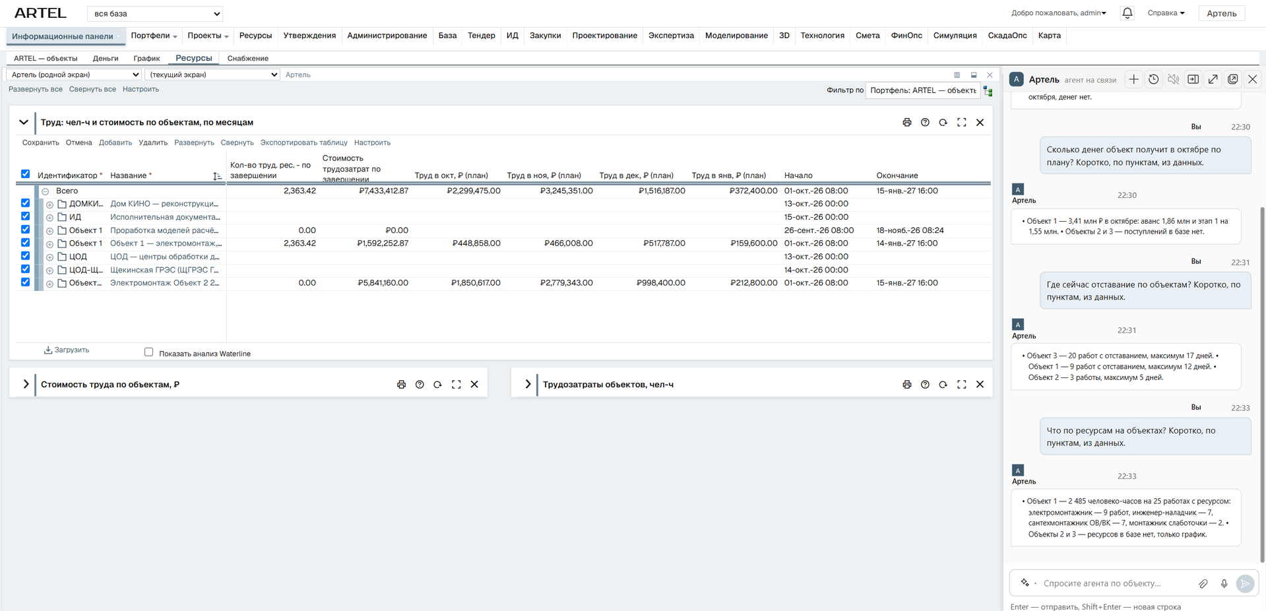Mute agent sound in chat header
Viewport: 1266px width, 611px height.
(x=1173, y=79)
